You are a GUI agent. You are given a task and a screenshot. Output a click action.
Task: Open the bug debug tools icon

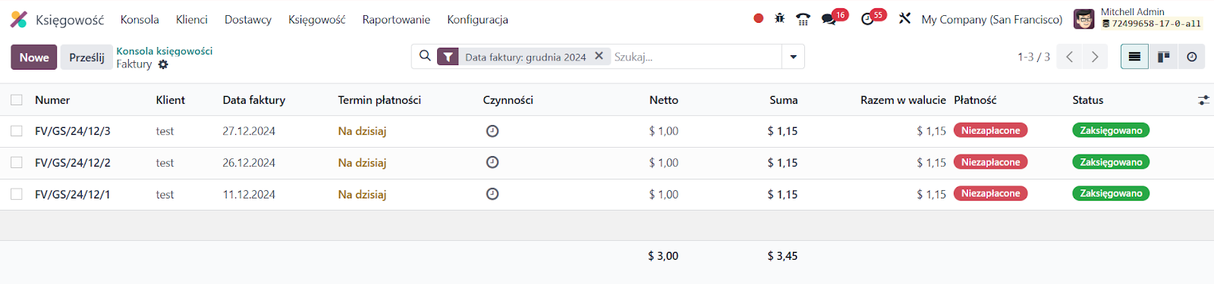779,18
